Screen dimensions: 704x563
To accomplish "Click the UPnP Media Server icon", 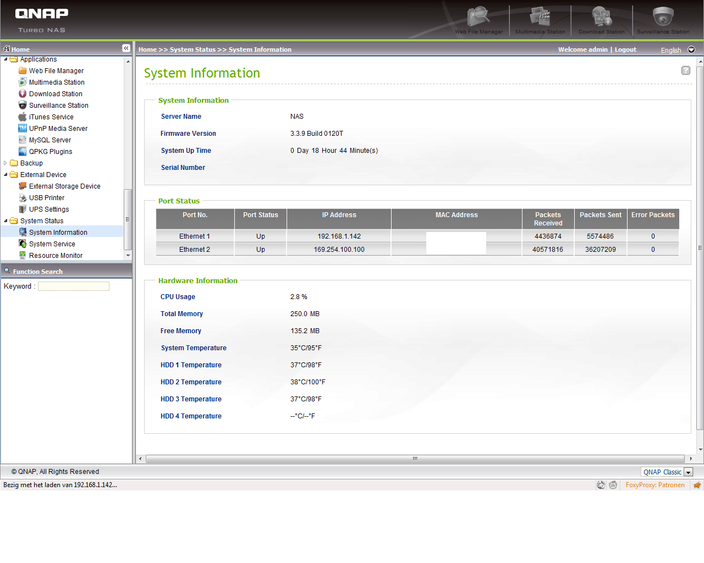I will (x=23, y=128).
